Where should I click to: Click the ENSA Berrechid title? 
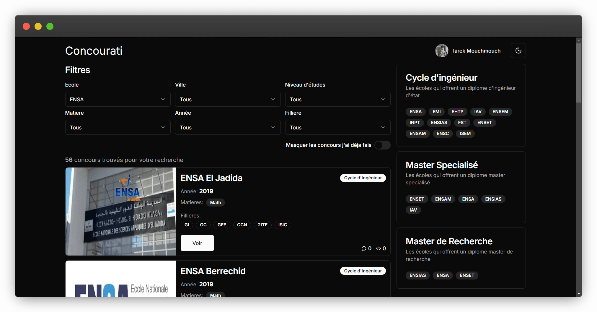213,271
